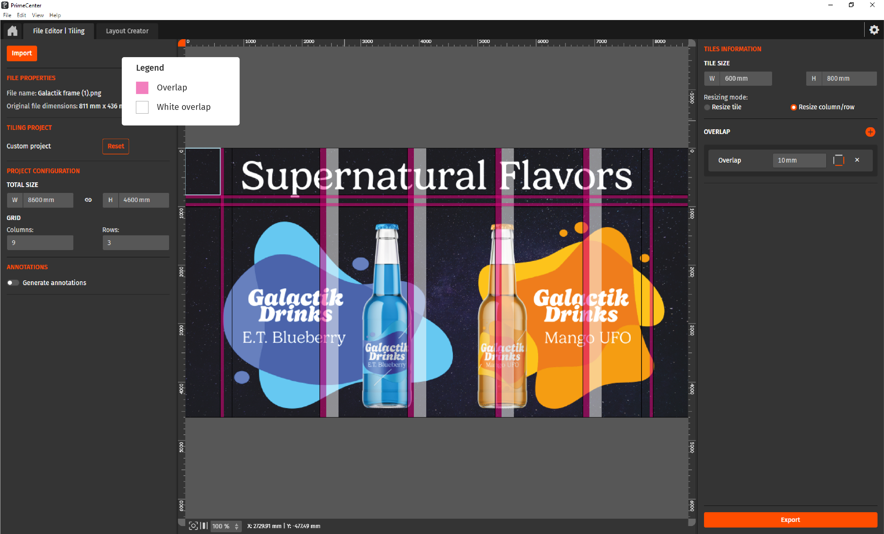Open the settings gear icon
Screen dimensions: 884x534
tap(874, 30)
